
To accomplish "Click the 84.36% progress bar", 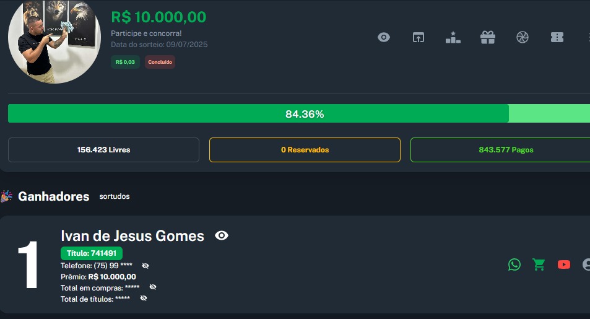I will [305, 114].
